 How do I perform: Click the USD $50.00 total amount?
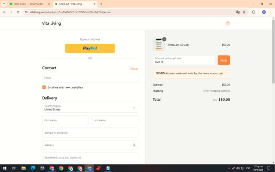[x=221, y=99]
